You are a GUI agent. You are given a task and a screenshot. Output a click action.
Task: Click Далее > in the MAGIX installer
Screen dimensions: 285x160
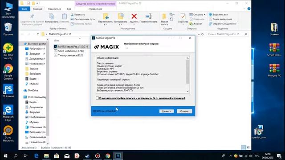(x=167, y=111)
